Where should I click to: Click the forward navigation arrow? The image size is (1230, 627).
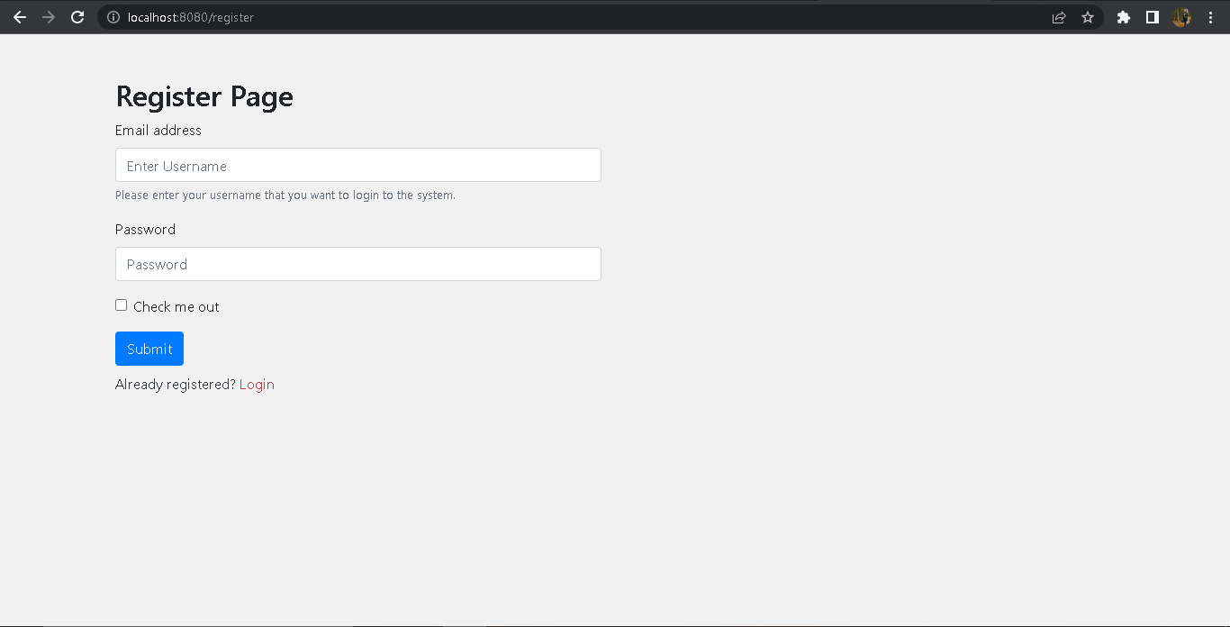point(49,16)
